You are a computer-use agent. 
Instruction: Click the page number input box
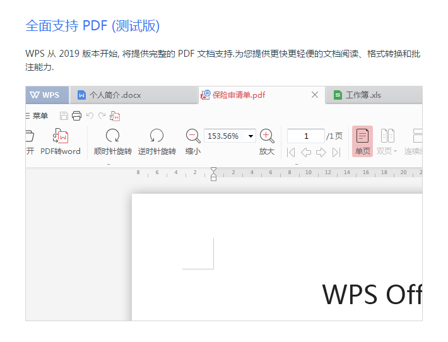click(306, 136)
